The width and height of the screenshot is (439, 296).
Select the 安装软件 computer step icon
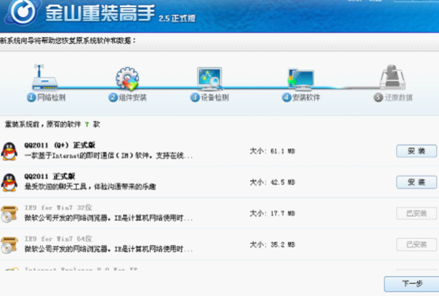point(301,79)
